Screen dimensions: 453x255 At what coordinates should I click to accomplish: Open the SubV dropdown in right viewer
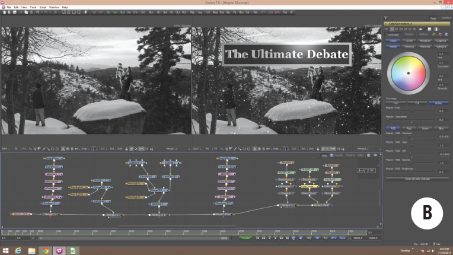point(197,149)
